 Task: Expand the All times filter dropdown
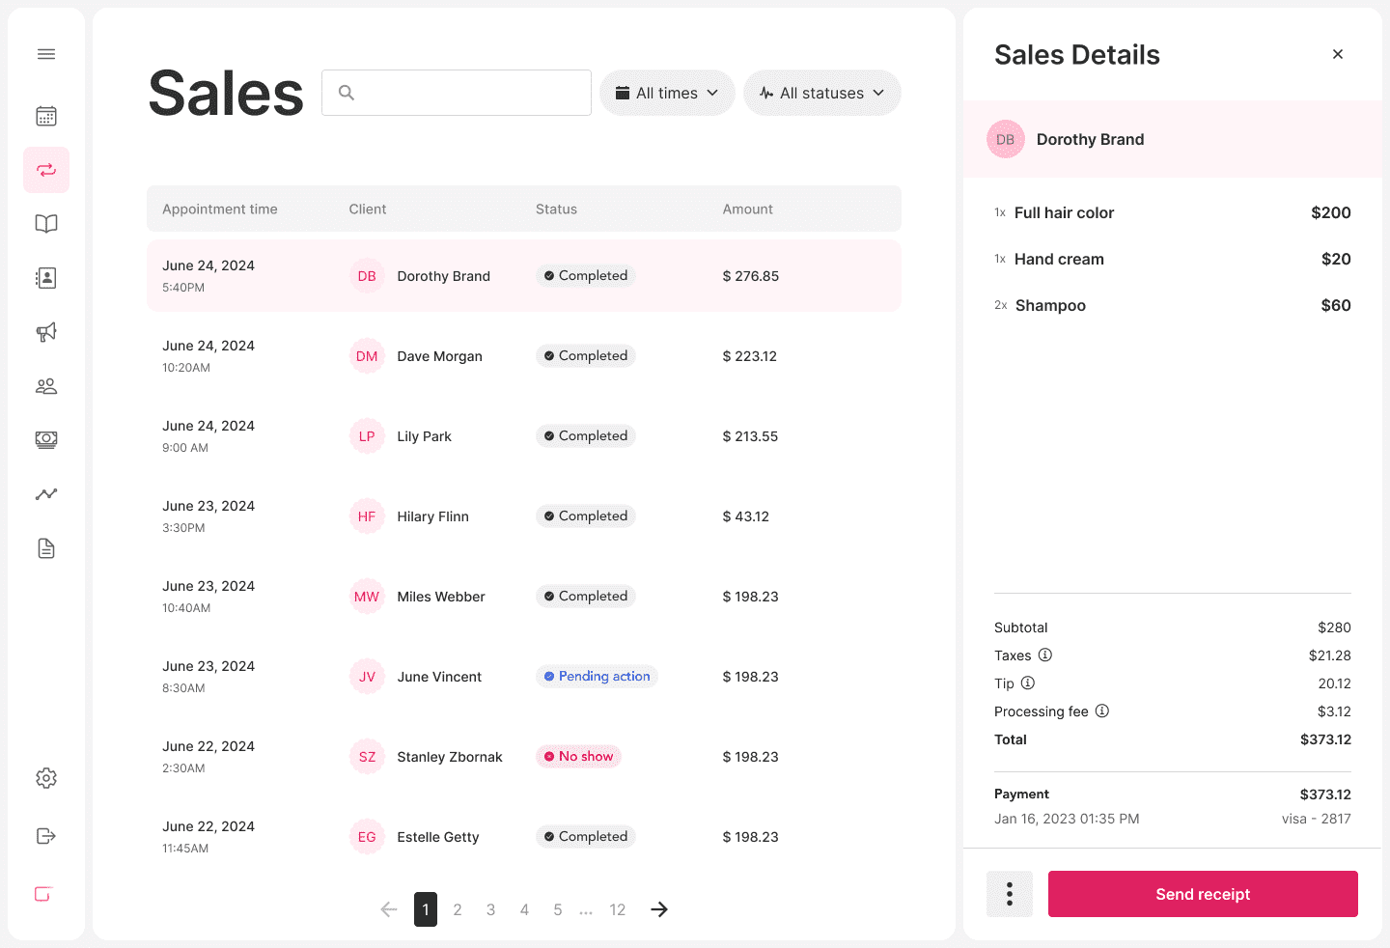coord(667,93)
